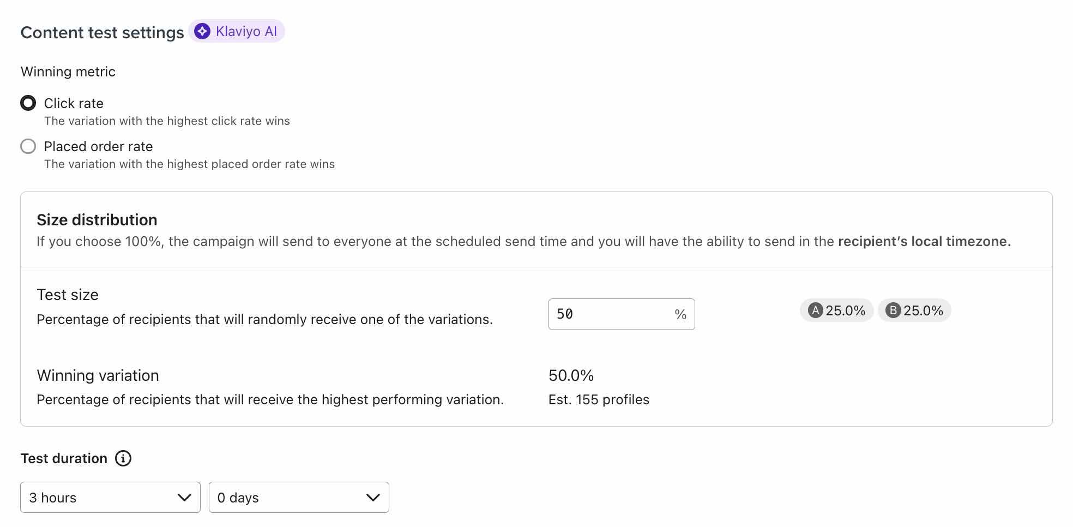Select the Click rate winning metric

[28, 103]
